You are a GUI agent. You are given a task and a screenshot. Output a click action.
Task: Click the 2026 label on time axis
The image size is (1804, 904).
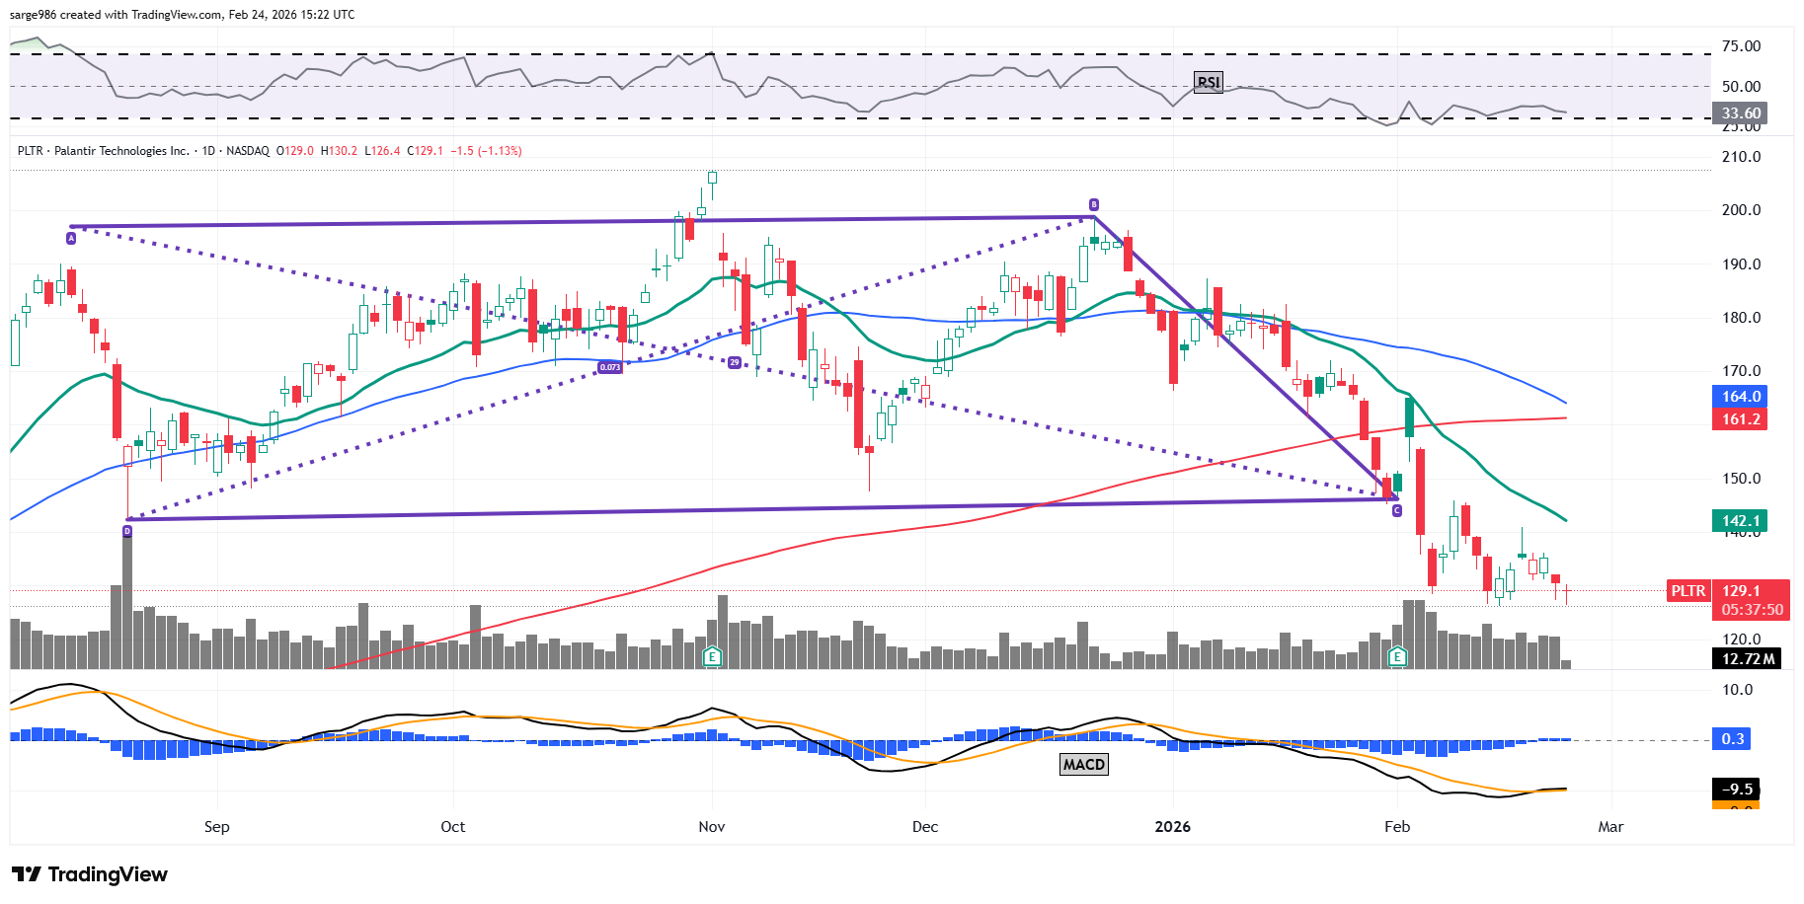click(1172, 827)
